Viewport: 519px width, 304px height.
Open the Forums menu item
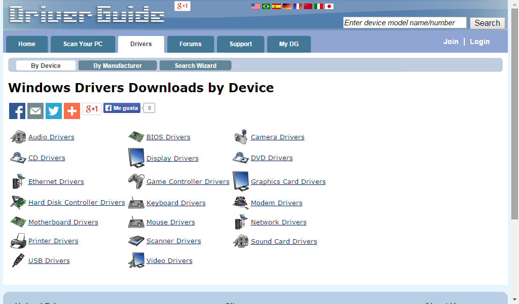click(x=191, y=44)
